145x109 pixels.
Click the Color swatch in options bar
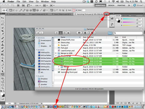tap(84, 10)
